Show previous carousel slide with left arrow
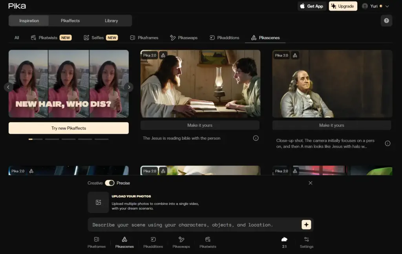 click(x=8, y=87)
